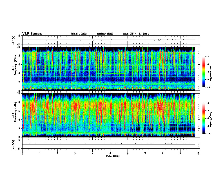Image resolution: width=223 pixels, height=172 pixels.
Task: Click the "5" tick on ch.1(V) axis
Action: coord(19,36)
